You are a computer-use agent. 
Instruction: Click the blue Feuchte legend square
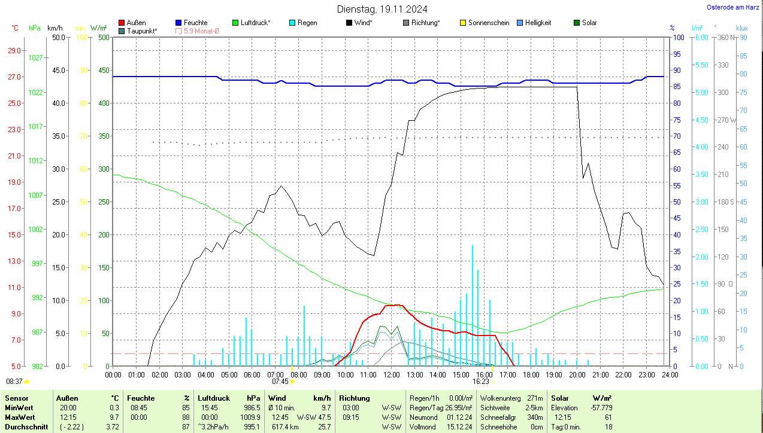point(178,23)
